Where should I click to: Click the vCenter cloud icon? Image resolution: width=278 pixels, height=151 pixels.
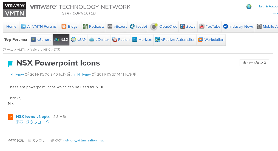[92, 40]
